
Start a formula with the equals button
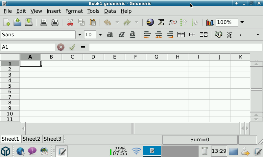[x=83, y=47]
